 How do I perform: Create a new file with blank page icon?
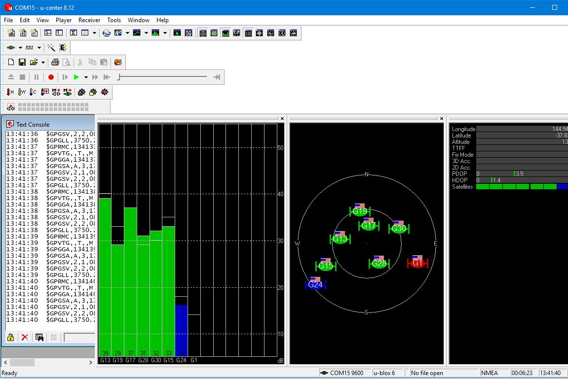click(x=11, y=62)
